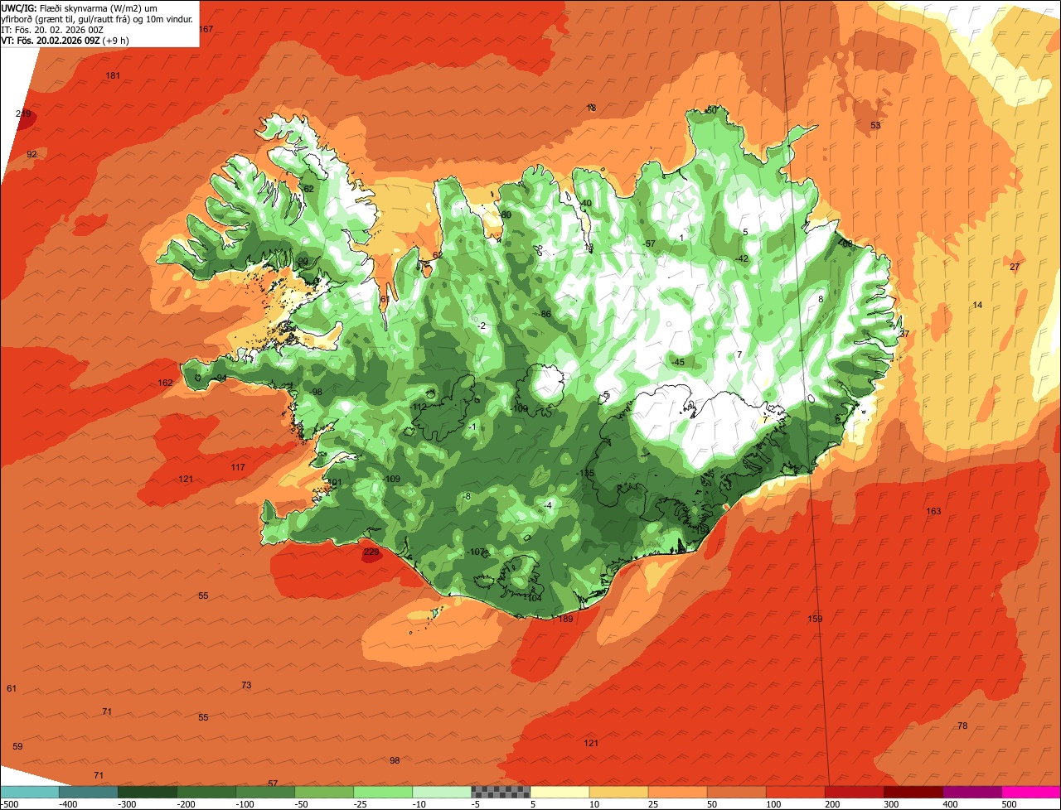Pick the orange 25 to 50 legend swatch

[x=676, y=792]
